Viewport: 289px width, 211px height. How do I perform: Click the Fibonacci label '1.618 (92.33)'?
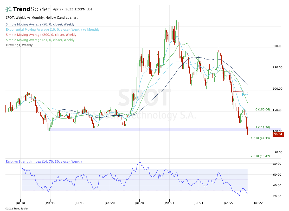pyautogui.click(x=260, y=138)
